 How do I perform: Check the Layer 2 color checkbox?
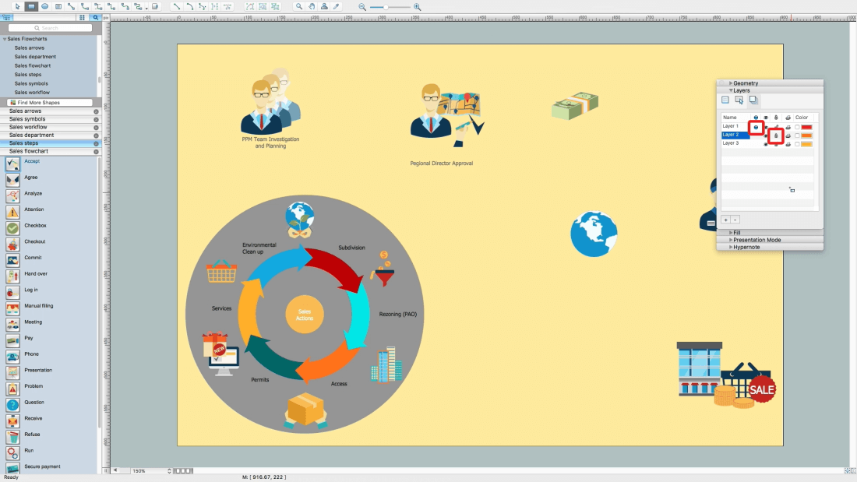[797, 135]
